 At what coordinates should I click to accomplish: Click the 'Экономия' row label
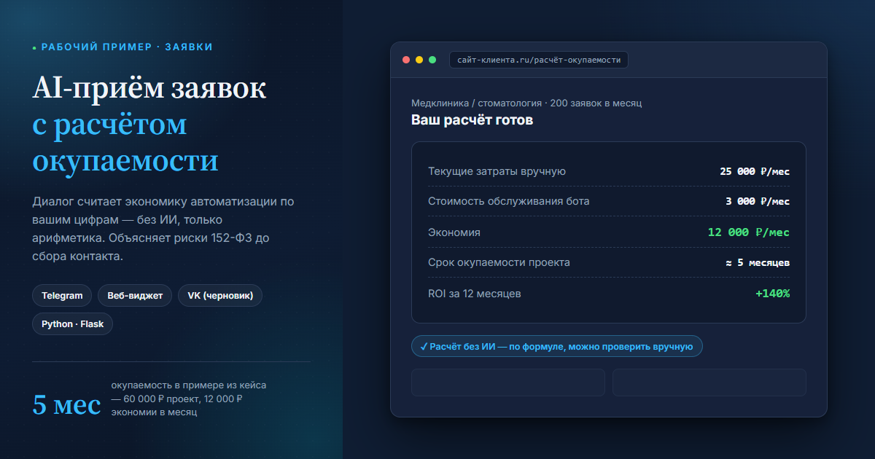454,232
